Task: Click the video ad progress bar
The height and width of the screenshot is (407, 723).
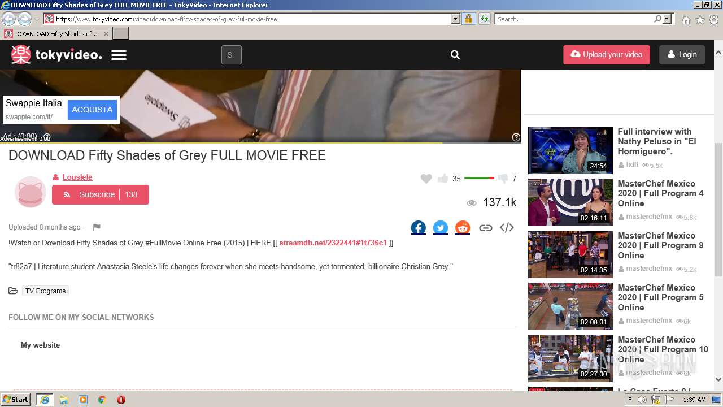Action: coord(260,143)
